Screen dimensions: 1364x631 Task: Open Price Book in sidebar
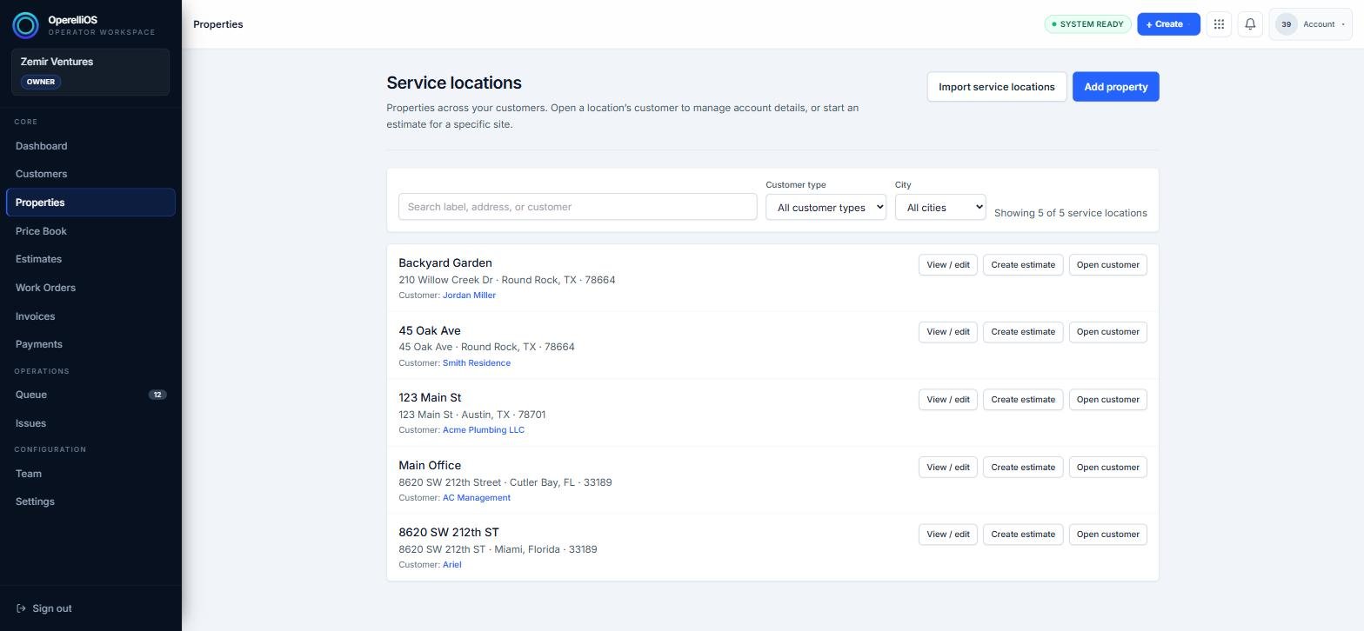pyautogui.click(x=90, y=231)
